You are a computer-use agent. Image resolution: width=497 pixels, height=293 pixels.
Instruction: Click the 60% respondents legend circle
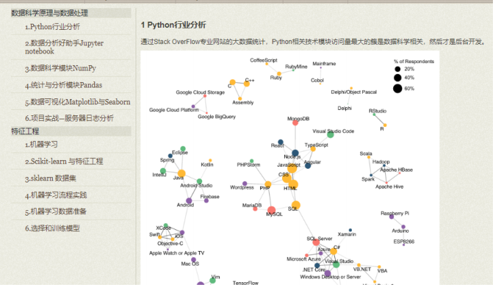coord(397,88)
